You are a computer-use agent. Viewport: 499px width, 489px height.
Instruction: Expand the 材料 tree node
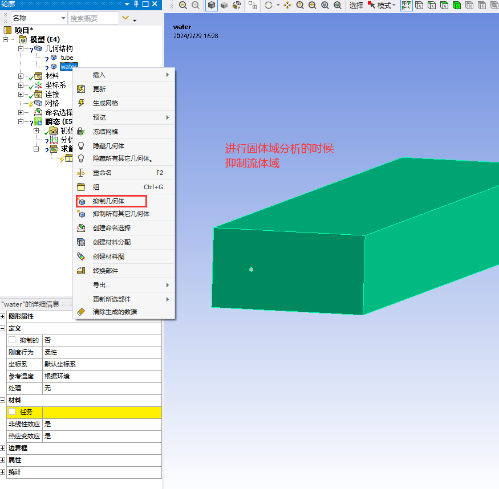pyautogui.click(x=21, y=76)
